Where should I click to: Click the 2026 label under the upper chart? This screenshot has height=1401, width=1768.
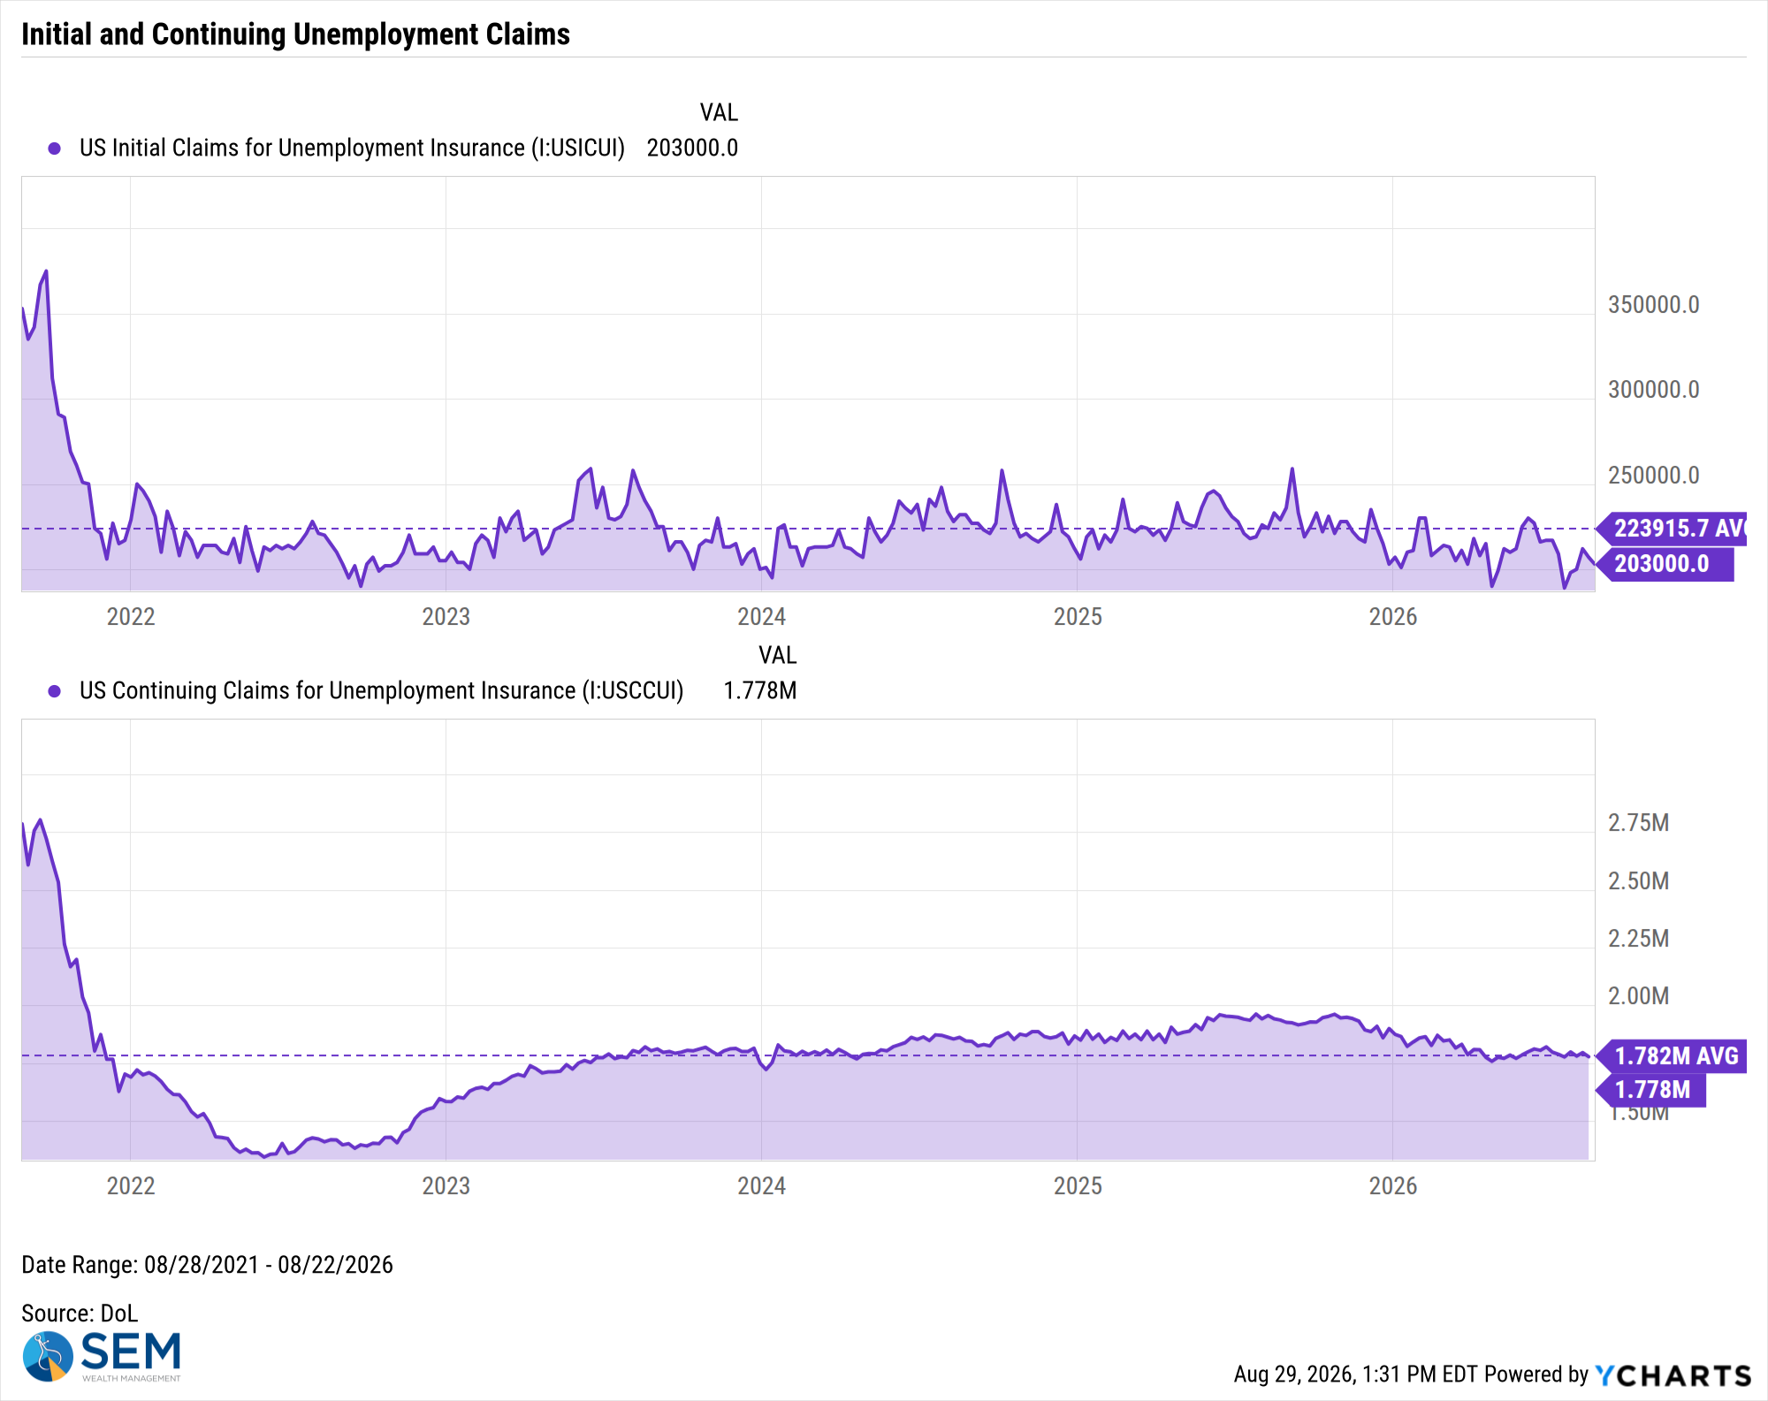click(1393, 617)
